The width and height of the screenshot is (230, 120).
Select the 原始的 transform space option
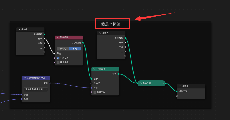click(x=63, y=49)
